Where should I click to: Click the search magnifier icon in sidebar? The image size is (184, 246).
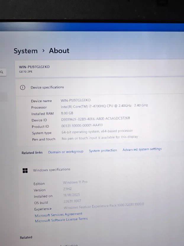tap(2, 72)
